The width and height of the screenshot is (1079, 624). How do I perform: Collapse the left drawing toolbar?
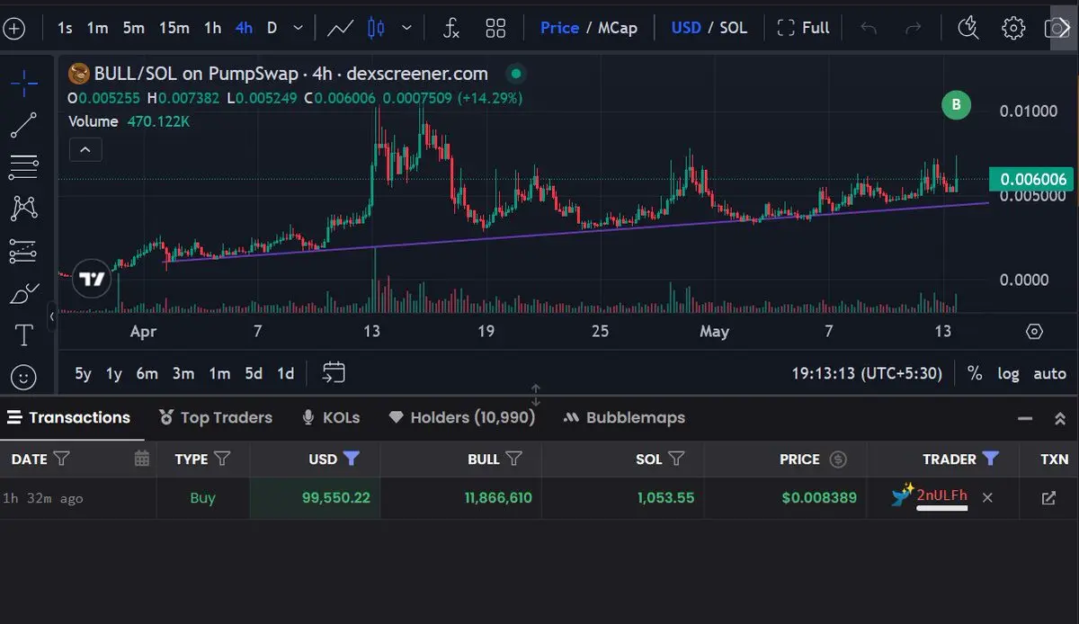[x=51, y=316]
